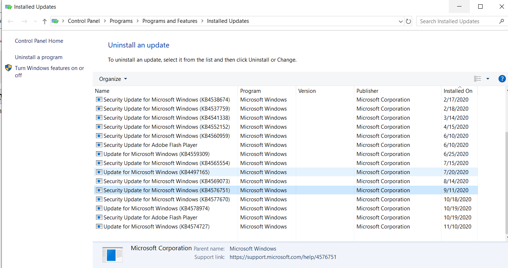Click the icon of KB4560959 update
Screen dimensions: 508x268
click(x=99, y=136)
